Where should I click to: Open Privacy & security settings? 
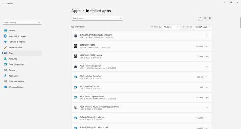pyautogui.click(x=22, y=81)
